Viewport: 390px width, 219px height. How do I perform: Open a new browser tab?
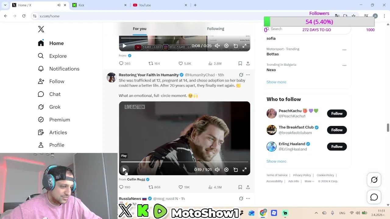click(195, 5)
